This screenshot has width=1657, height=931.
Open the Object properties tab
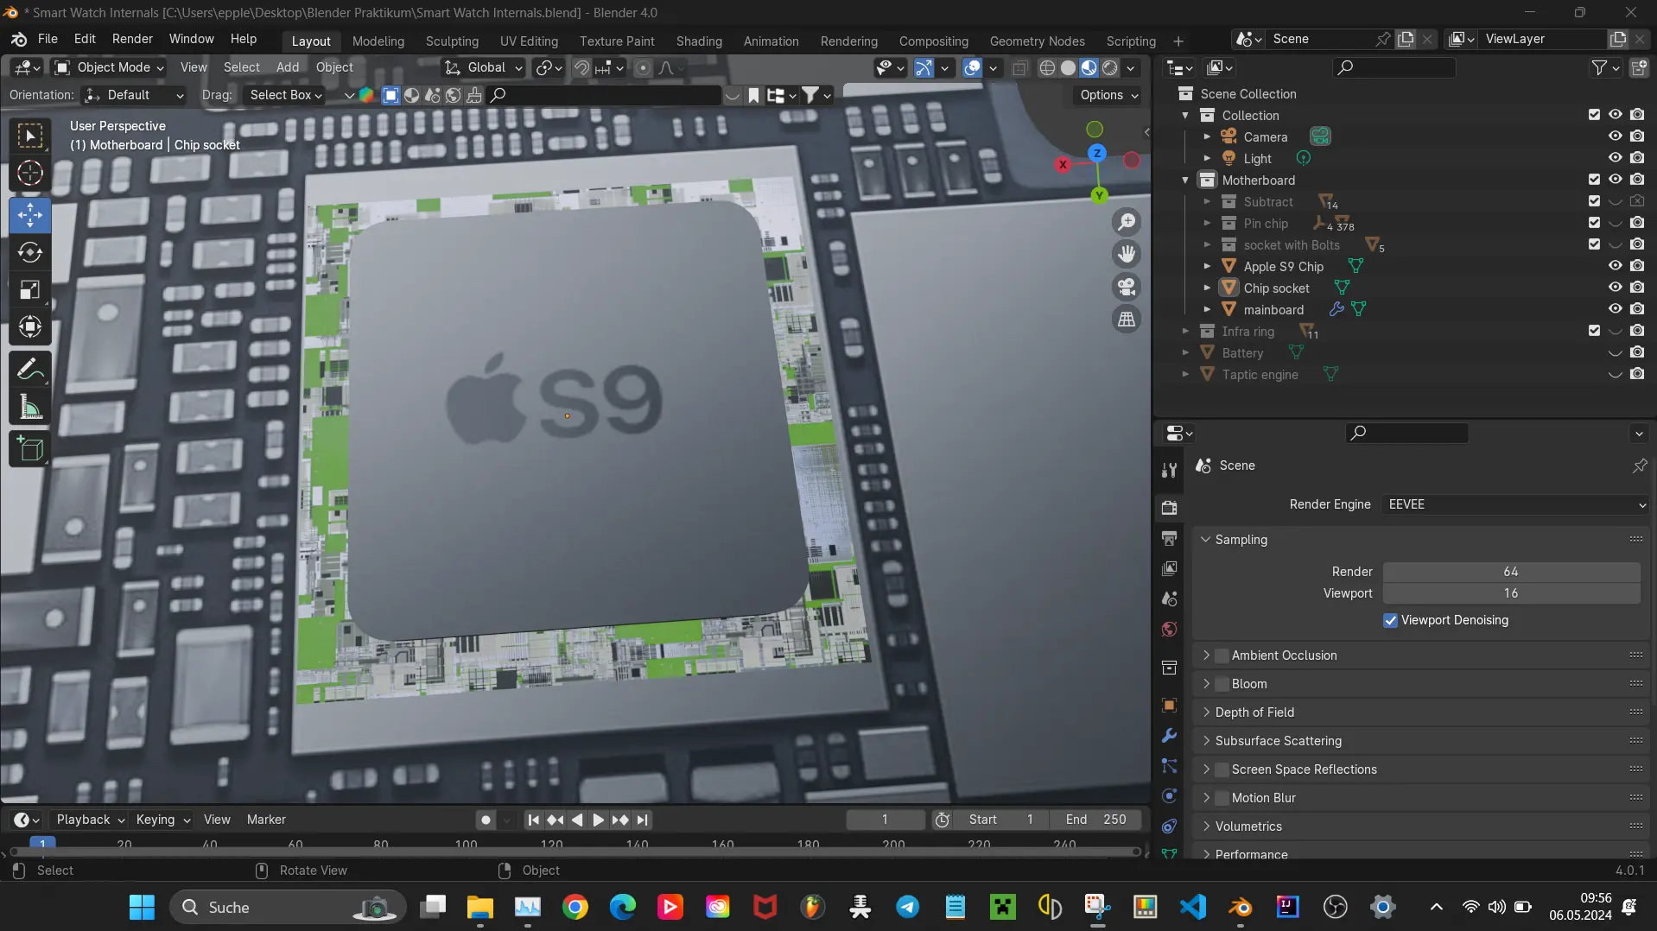(x=1169, y=705)
